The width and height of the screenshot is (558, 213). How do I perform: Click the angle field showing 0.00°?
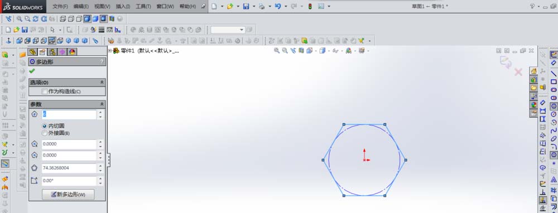click(69, 181)
